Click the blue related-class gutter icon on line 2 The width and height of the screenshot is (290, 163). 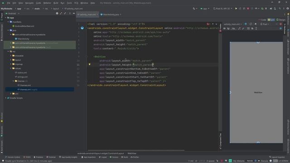82,28
